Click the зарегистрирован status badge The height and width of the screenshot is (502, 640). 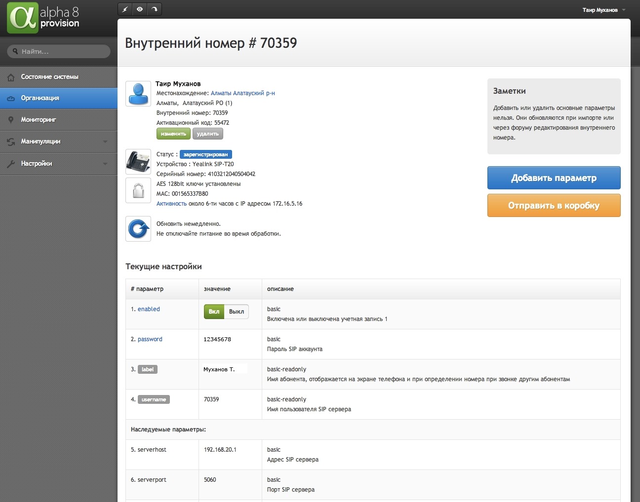[x=205, y=154]
